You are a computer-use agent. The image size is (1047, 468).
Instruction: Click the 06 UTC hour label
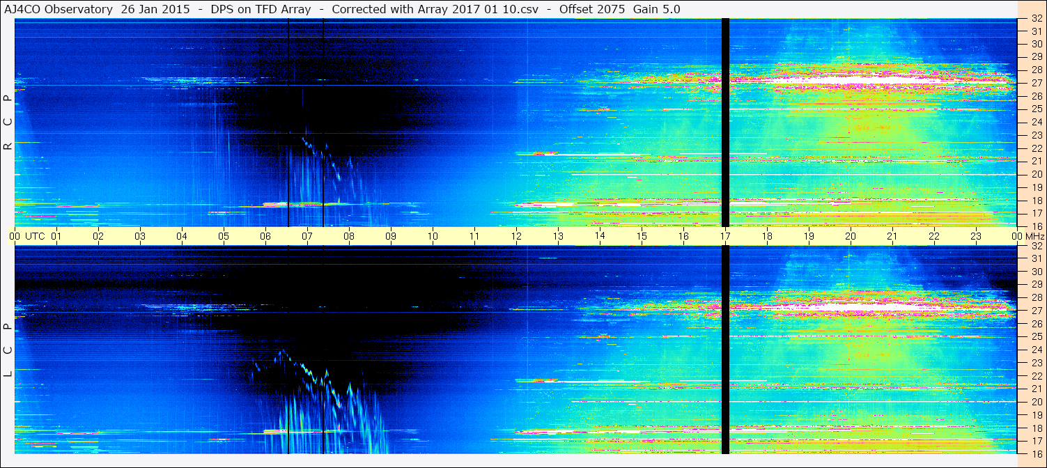click(265, 236)
